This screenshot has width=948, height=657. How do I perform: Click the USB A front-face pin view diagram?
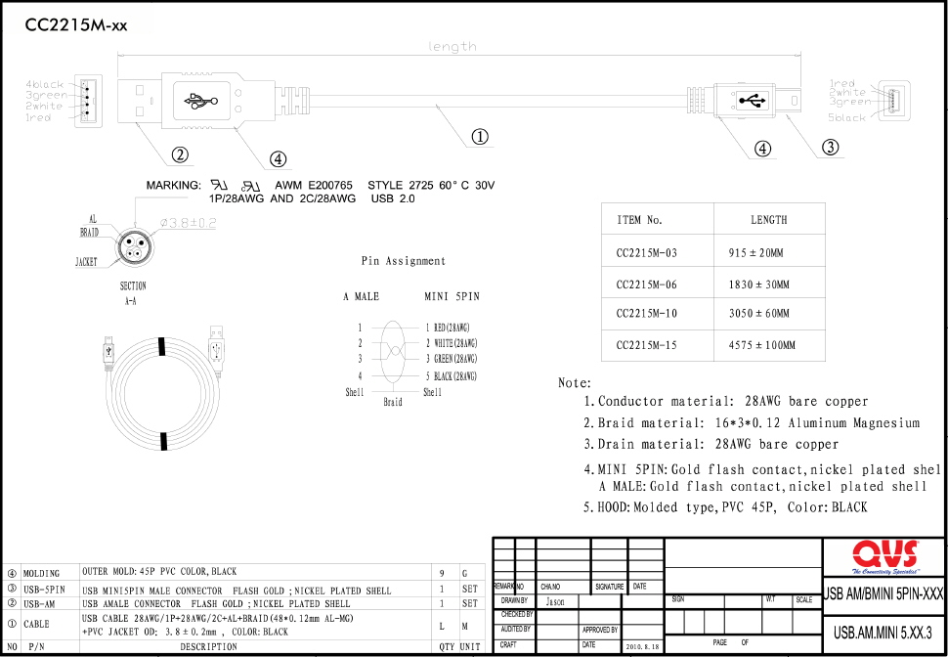click(x=88, y=101)
